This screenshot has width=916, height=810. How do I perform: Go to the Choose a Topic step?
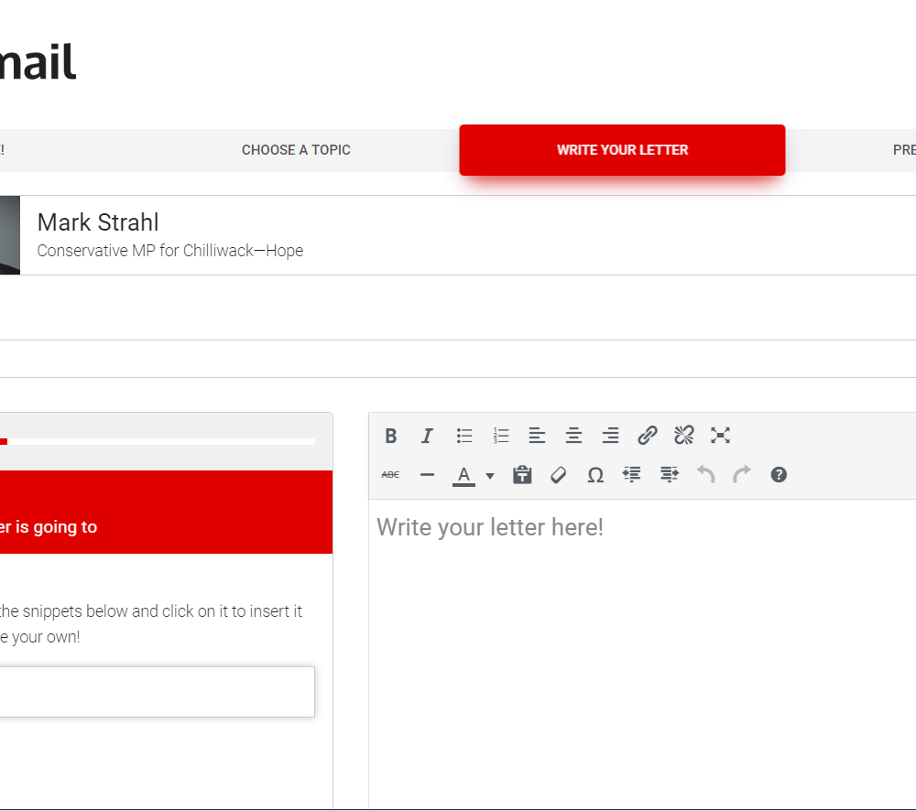tap(296, 150)
